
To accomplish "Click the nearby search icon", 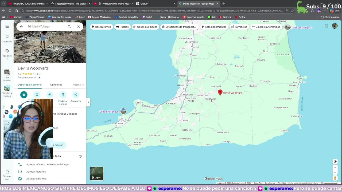I will tap(50, 95).
